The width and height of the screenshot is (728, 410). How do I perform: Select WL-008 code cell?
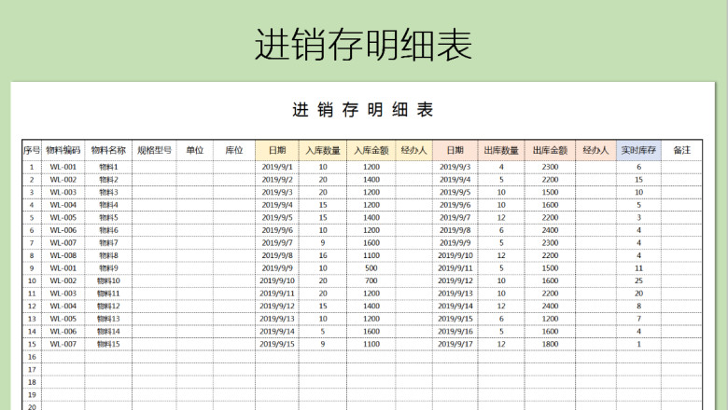[63, 255]
